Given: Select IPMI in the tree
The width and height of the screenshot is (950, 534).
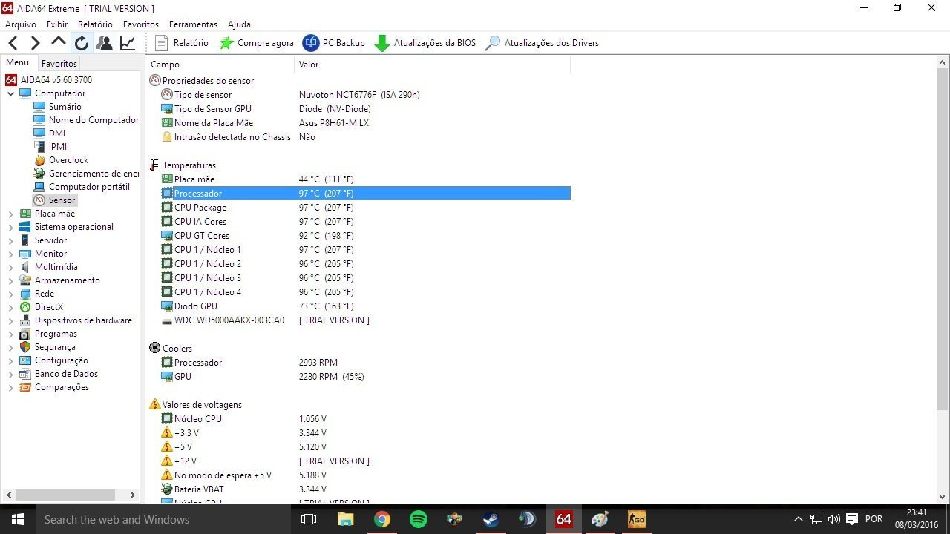Looking at the screenshot, I should pyautogui.click(x=58, y=147).
